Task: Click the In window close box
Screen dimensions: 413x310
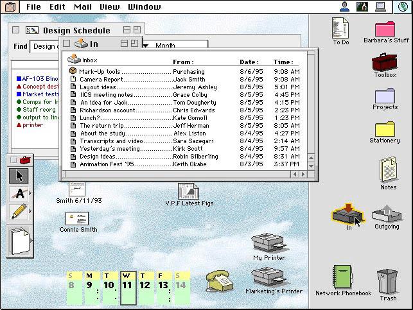Action: (x=66, y=44)
